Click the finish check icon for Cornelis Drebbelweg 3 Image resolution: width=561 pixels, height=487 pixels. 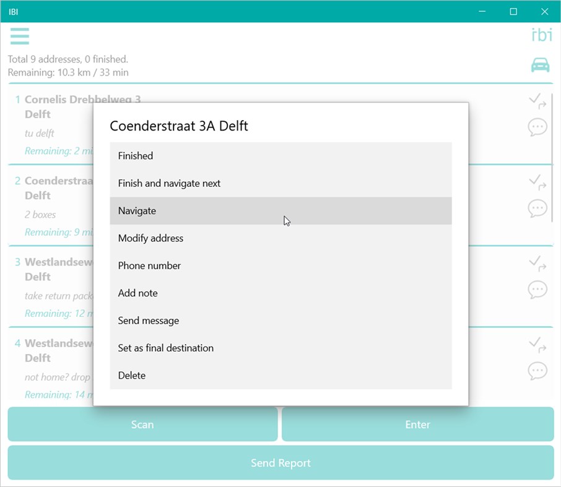point(537,101)
